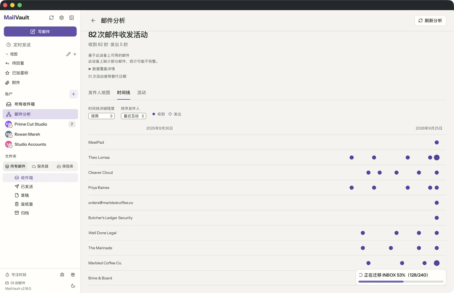454x293 pixels.
Task: Switch to the 发件人地图 tab
Action: [99, 93]
